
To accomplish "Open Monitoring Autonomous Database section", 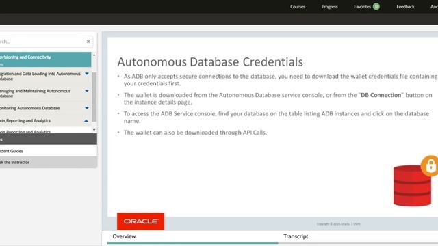I will (29, 108).
